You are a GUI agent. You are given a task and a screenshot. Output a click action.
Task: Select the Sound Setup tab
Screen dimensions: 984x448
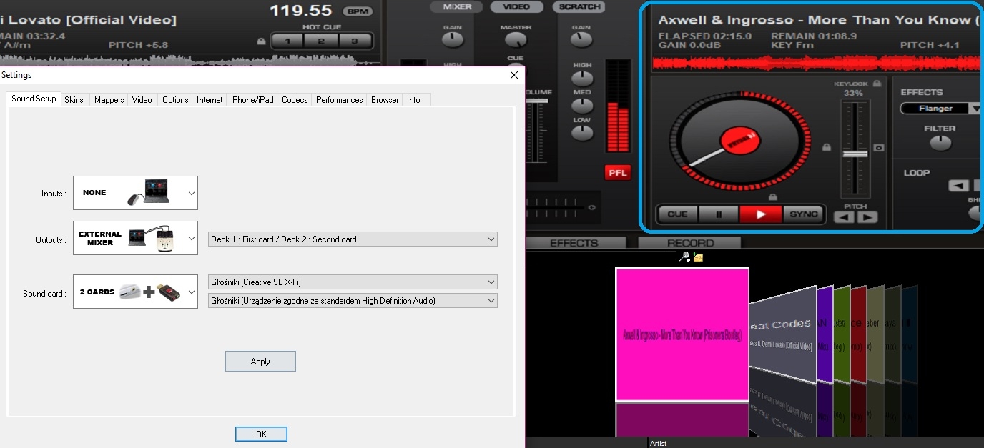click(x=34, y=99)
